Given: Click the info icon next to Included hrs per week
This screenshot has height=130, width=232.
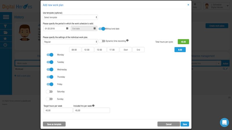Looking at the screenshot, I should click(93, 106).
